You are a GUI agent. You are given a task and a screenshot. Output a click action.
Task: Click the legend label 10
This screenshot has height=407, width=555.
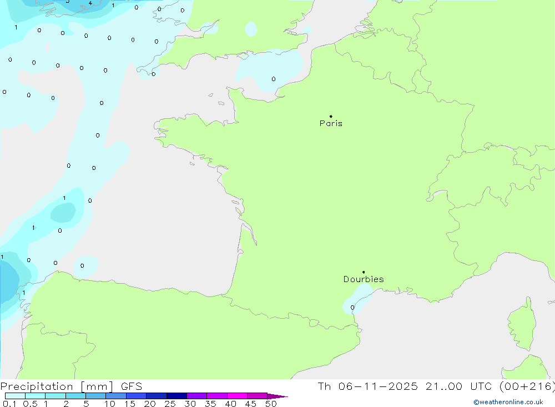[x=110, y=404]
